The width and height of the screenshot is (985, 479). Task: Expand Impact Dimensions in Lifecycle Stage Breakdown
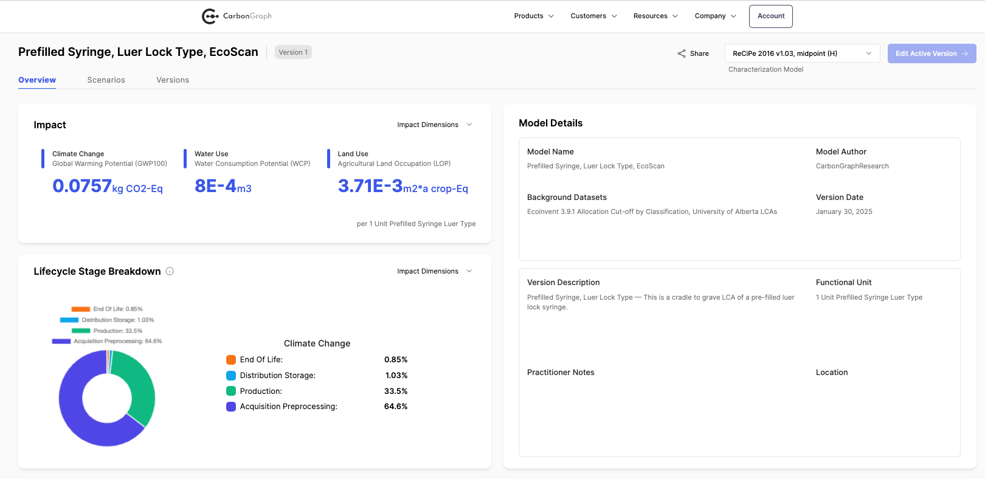(434, 271)
